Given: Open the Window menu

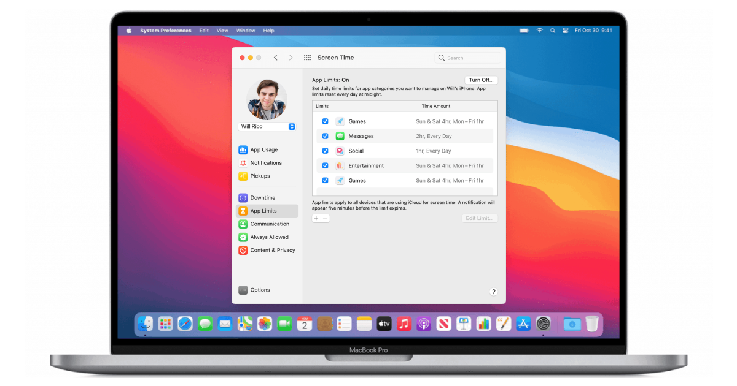Looking at the screenshot, I should [x=246, y=31].
